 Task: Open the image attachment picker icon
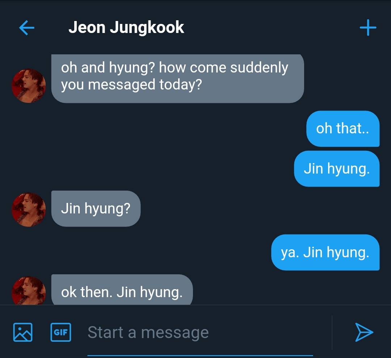[23, 332]
